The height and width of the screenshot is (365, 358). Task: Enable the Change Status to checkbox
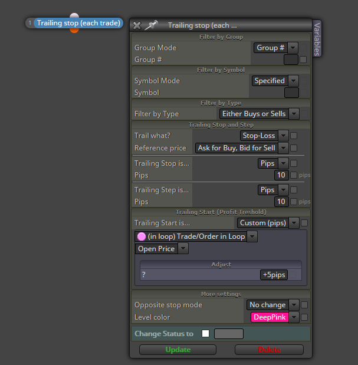tap(205, 334)
